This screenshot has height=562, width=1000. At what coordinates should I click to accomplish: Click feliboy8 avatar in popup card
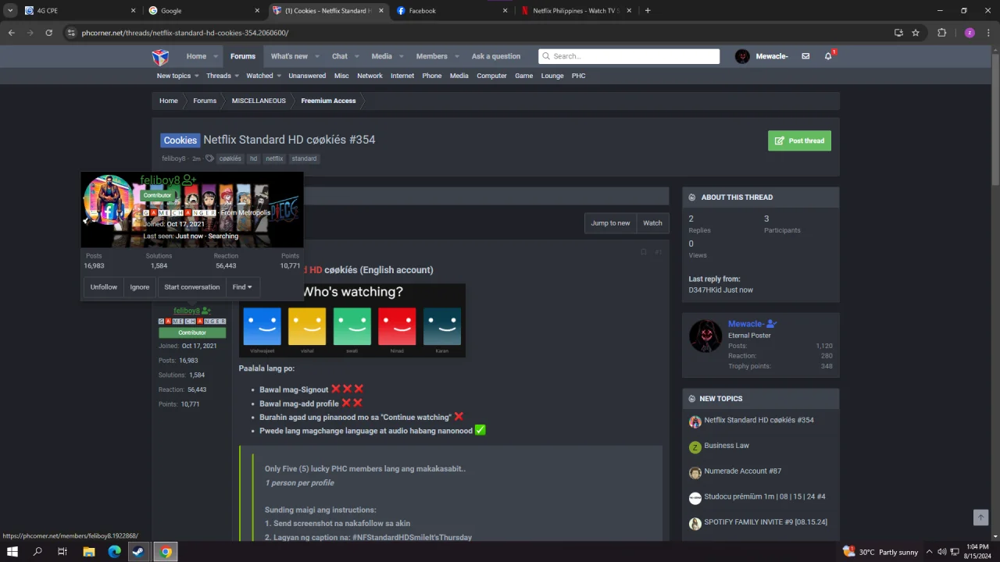click(108, 200)
